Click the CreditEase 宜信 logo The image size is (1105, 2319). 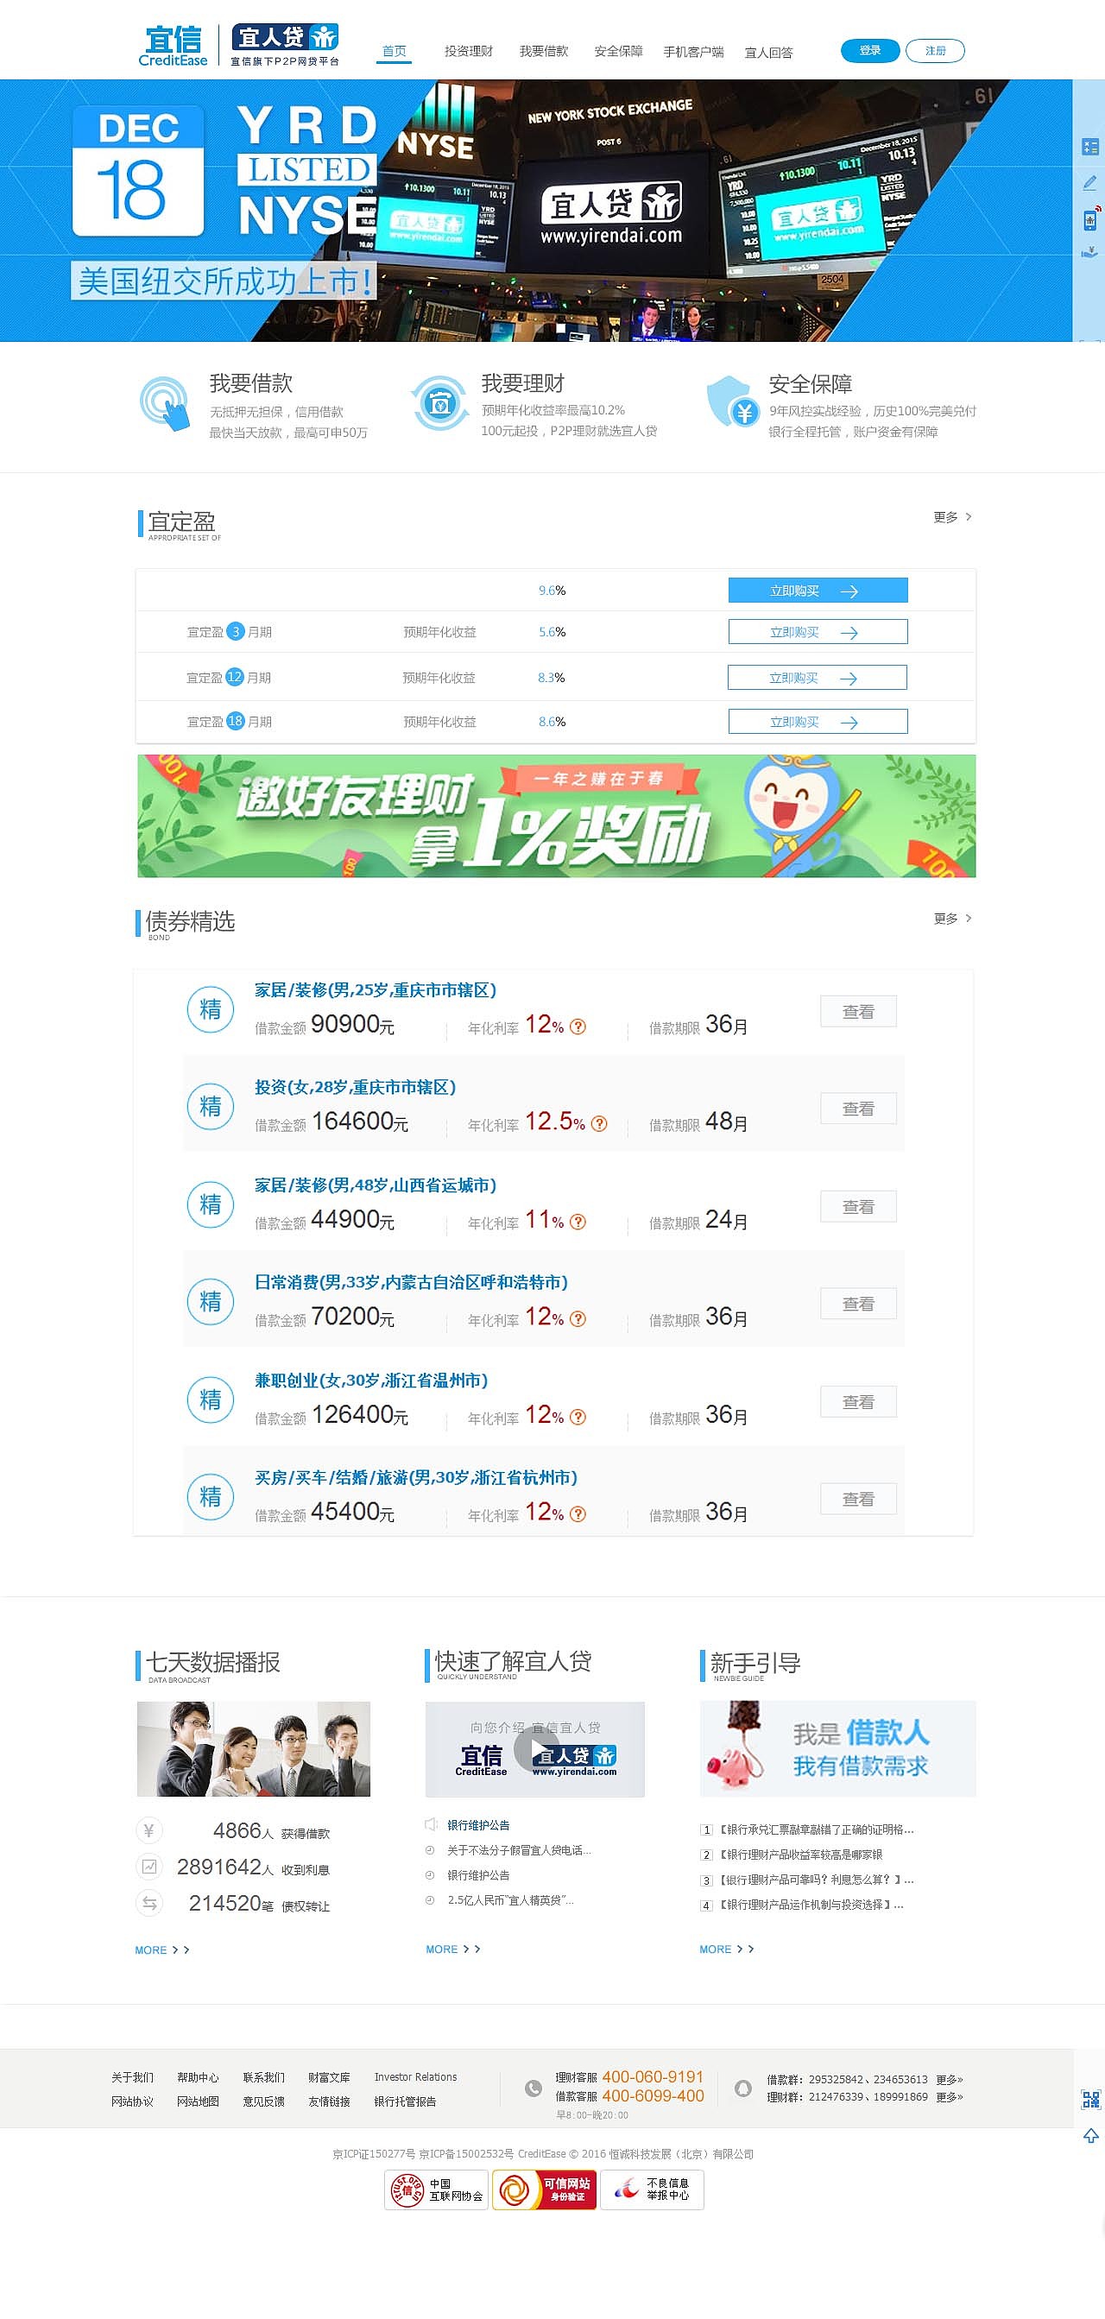pos(174,46)
